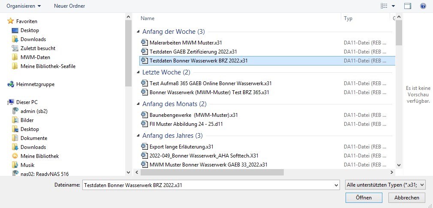Click the file icon of Testdaten GAEB Zertifizierung 2022.x31
This screenshot has width=433, height=208.
coord(144,51)
